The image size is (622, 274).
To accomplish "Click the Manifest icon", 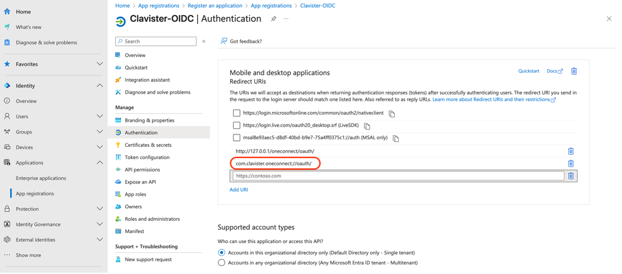I will point(118,231).
